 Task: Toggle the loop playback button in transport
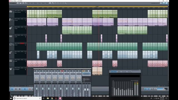click(x=12, y=89)
